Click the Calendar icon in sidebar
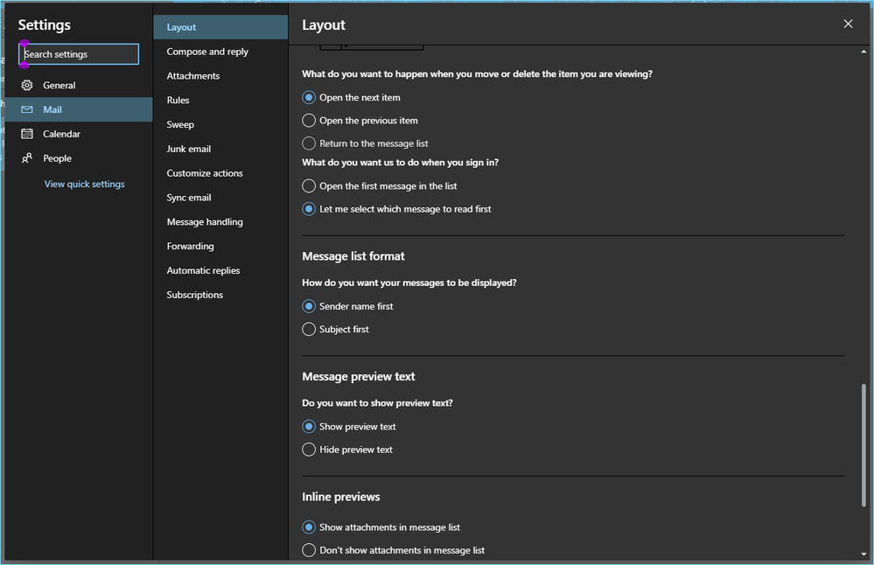Image resolution: width=874 pixels, height=565 pixels. click(27, 135)
